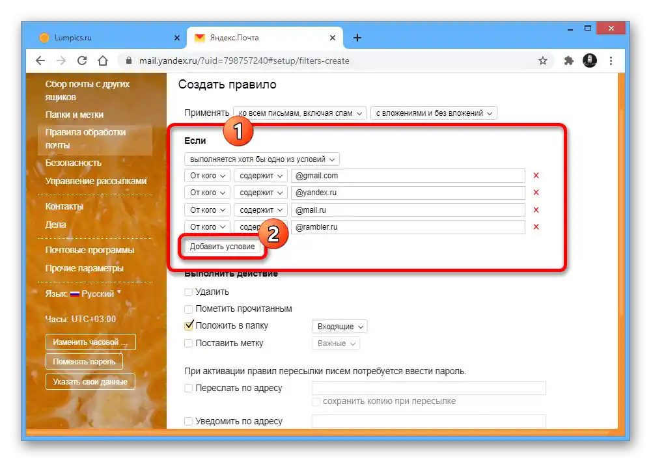Image resolution: width=651 pixels, height=462 pixels.
Task: Tick the Переслать по адресу checkbox
Action: (x=189, y=388)
